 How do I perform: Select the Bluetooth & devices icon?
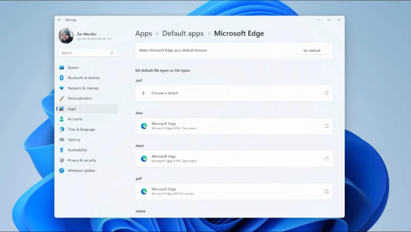click(62, 78)
